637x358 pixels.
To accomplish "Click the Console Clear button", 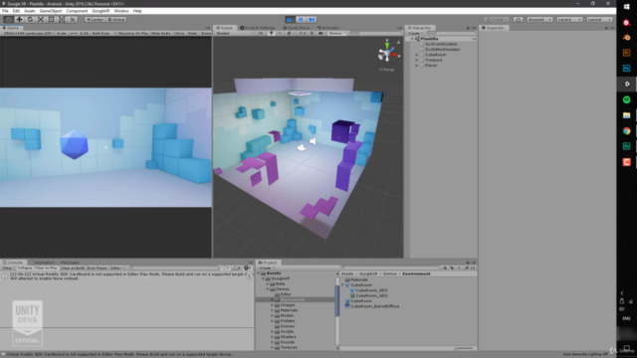I will click(7, 268).
